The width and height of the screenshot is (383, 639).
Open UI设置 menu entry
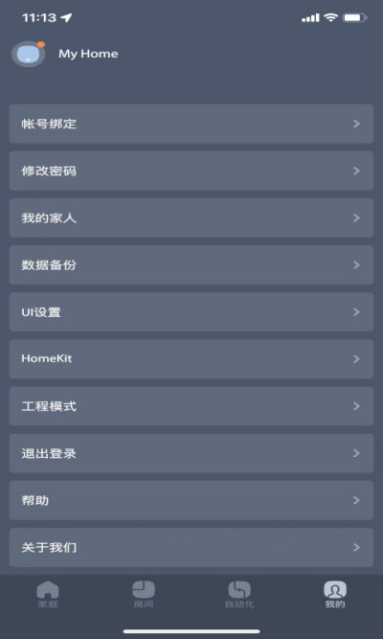pyautogui.click(x=191, y=311)
